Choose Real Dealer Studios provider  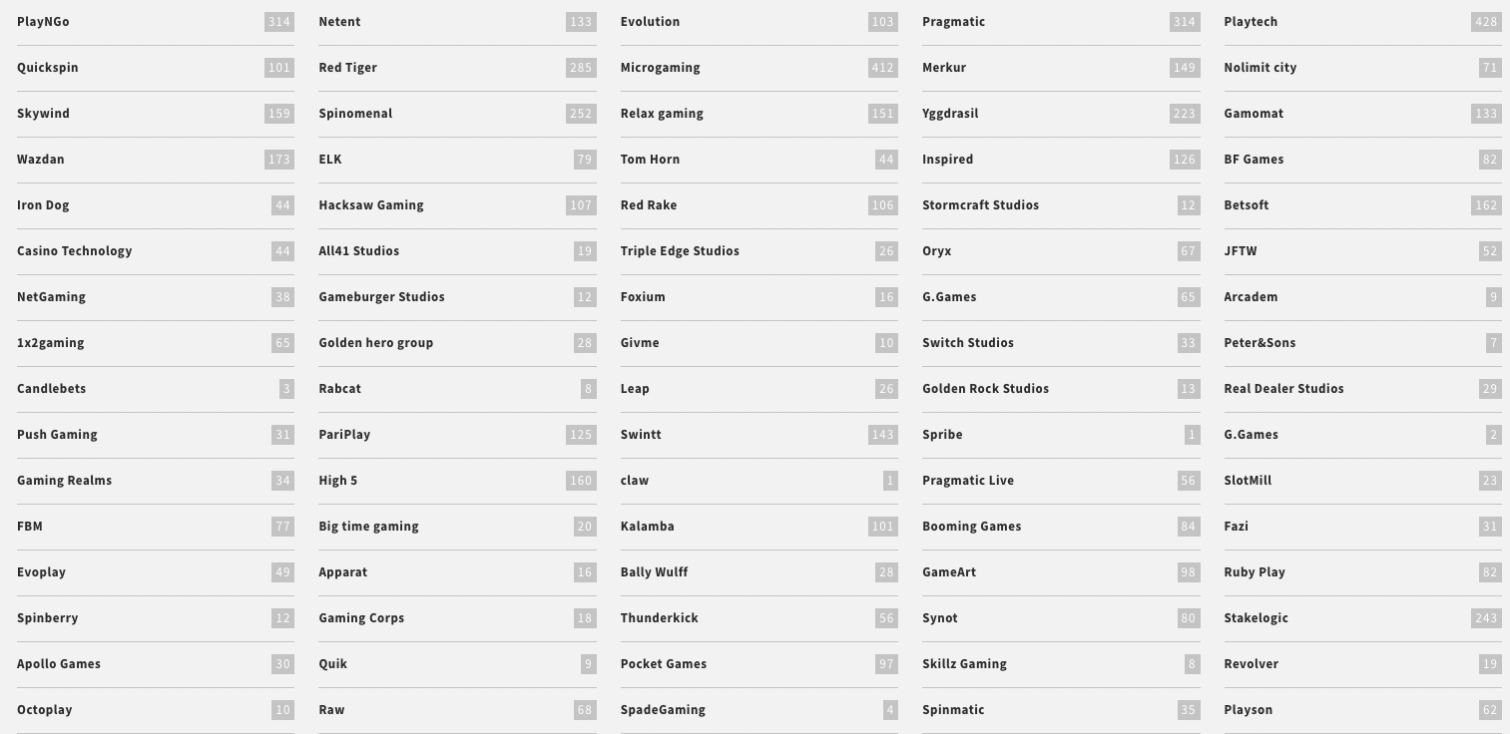(x=1362, y=389)
